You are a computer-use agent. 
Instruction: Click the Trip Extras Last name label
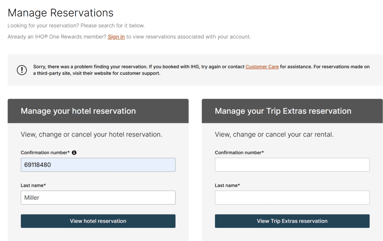227,185
